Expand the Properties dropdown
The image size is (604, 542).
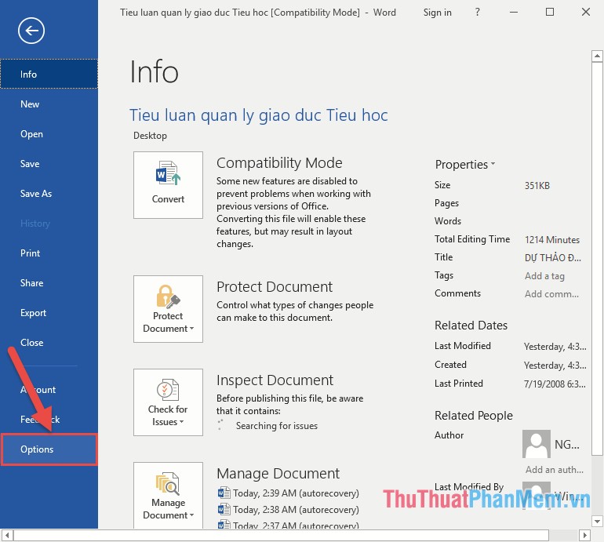pyautogui.click(x=465, y=165)
